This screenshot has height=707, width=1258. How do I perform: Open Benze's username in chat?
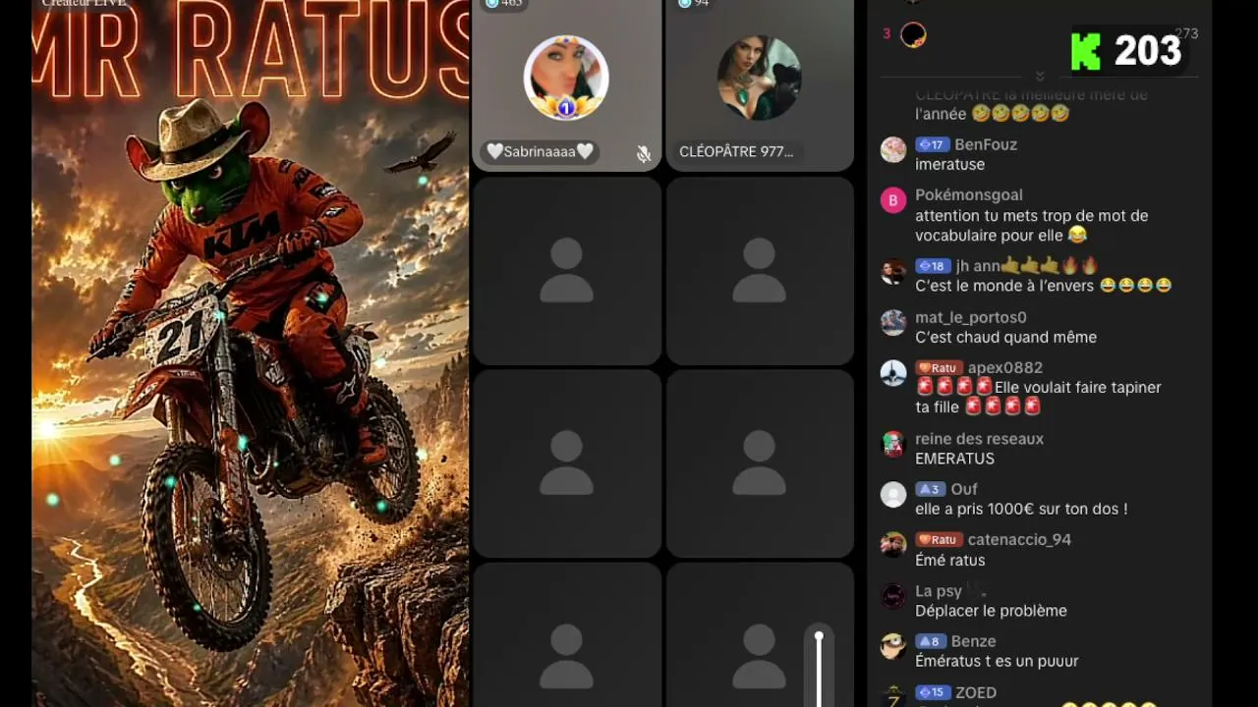(973, 641)
